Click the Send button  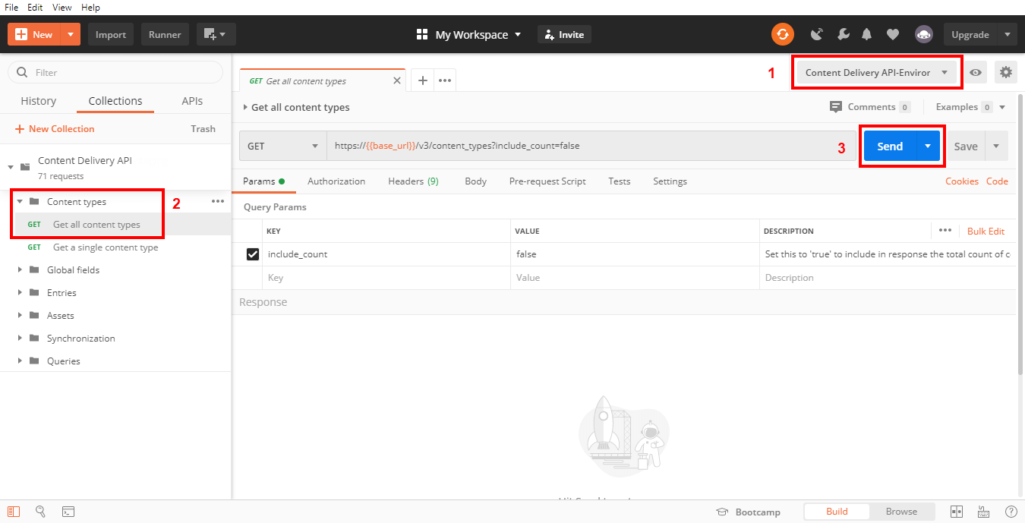tap(889, 145)
